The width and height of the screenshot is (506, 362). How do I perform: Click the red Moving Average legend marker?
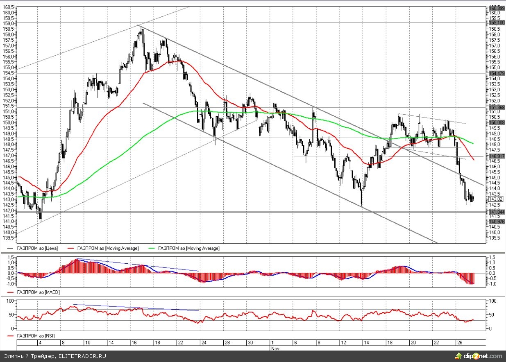71,248
